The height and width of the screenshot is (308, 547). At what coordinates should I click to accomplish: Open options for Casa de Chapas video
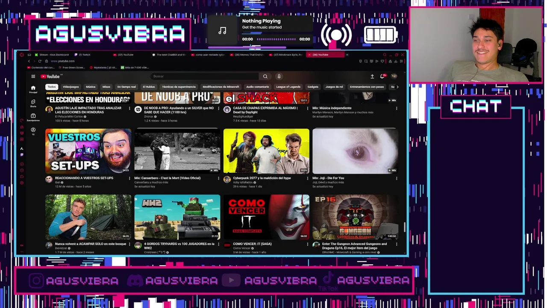(307, 108)
